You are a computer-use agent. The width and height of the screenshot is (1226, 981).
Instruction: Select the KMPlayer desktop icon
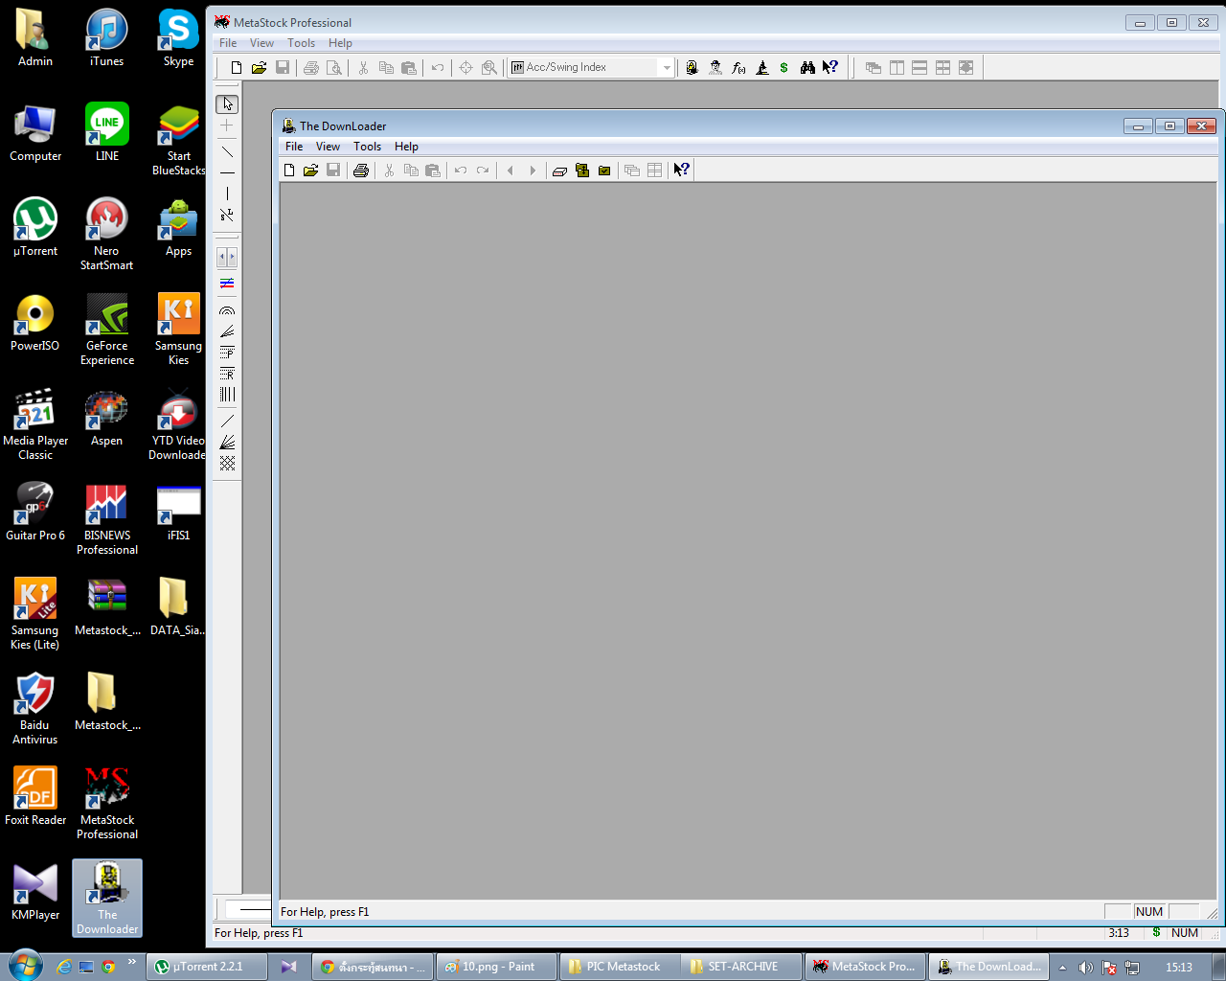point(35,891)
